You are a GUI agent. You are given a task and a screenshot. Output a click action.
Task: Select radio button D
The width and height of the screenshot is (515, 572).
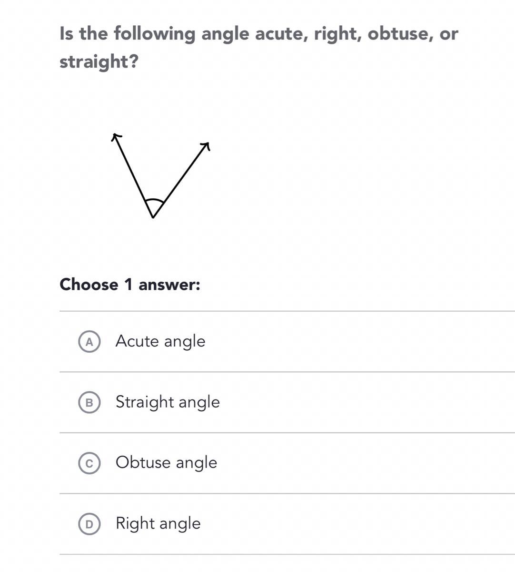(x=89, y=524)
